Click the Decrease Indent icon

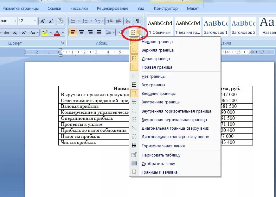tap(110, 21)
